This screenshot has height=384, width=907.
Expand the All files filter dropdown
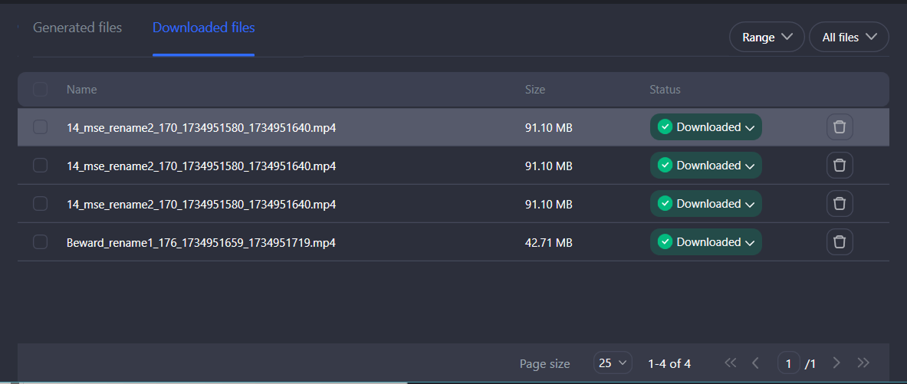point(849,37)
